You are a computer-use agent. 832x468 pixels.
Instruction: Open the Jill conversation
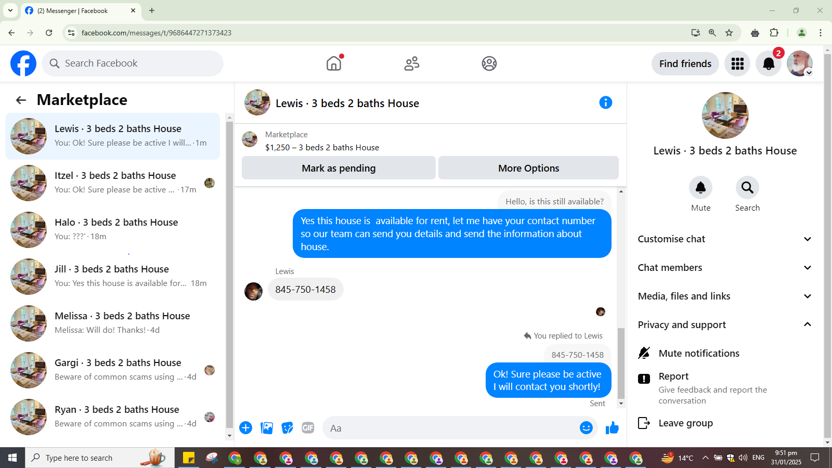(x=112, y=277)
